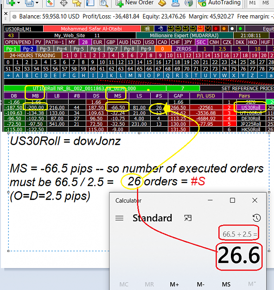This screenshot has height=290, width=274.
Task: Select the highlighted 28 pairs button
Action: click(85, 42)
